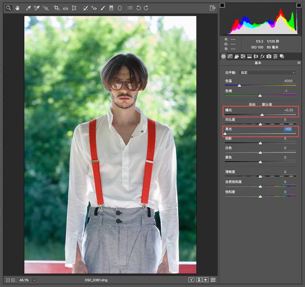This screenshot has width=305, height=287.
Task: Click the 默认值 default link
Action: click(x=267, y=104)
